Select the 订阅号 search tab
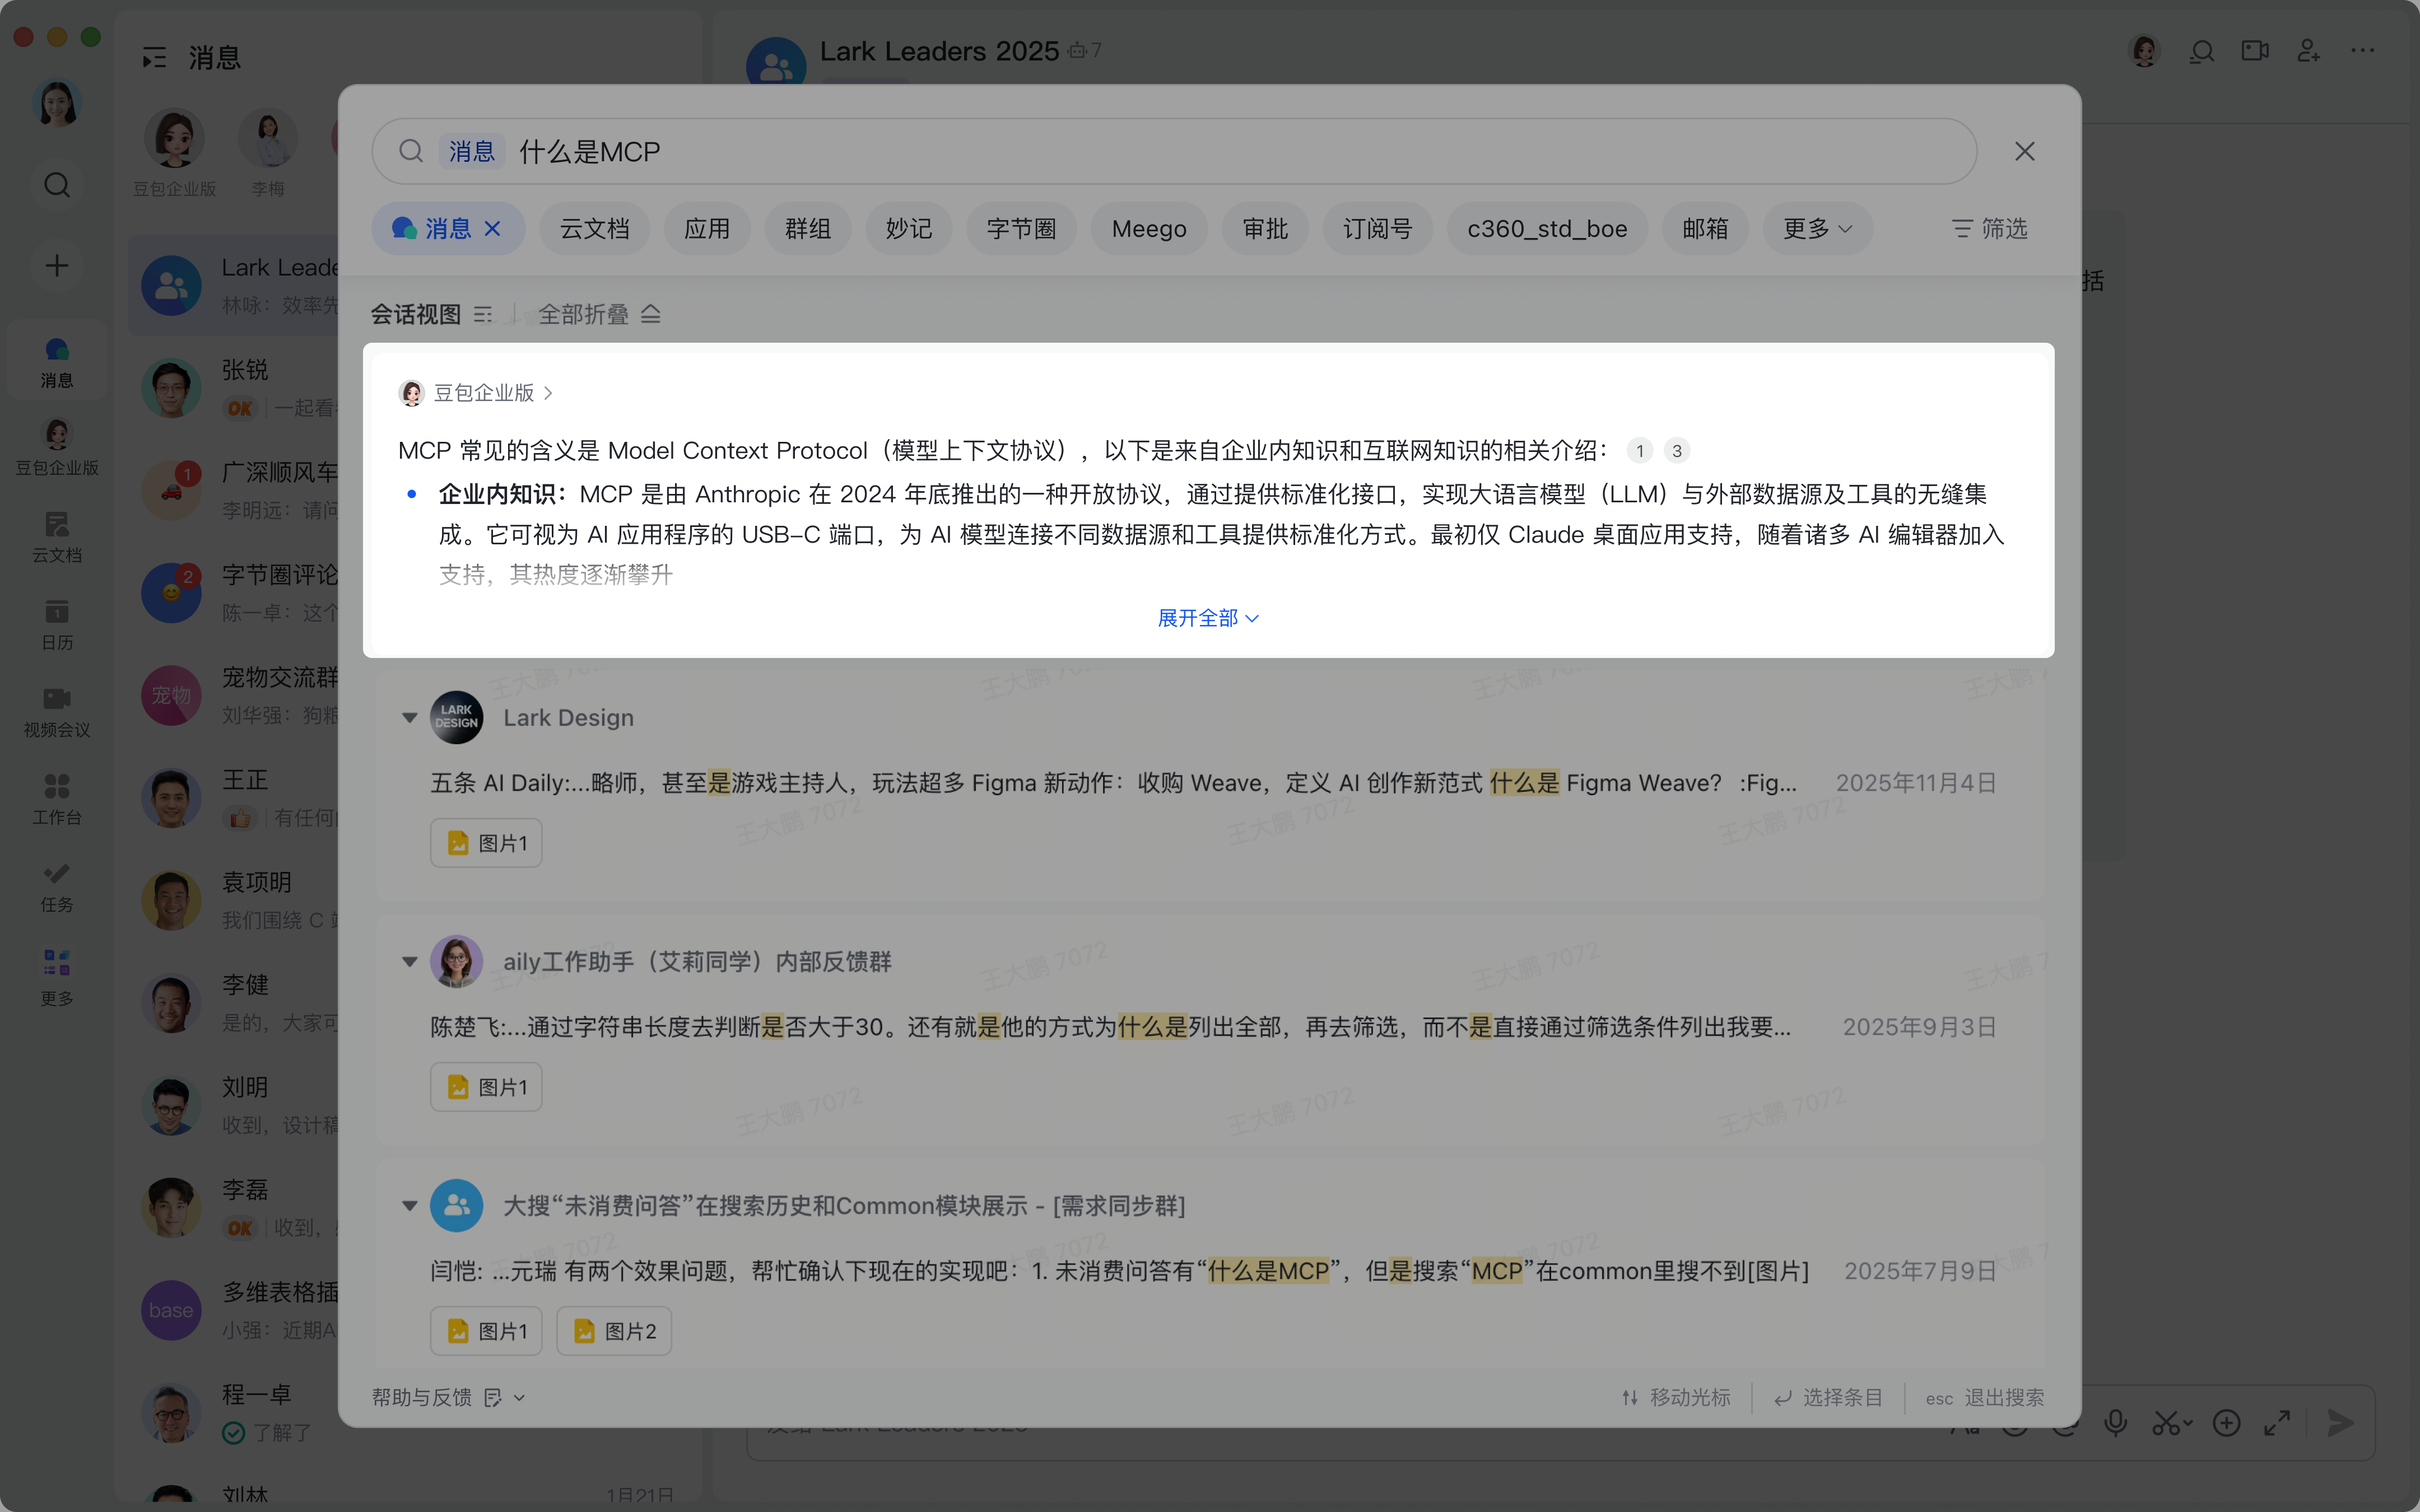This screenshot has height=1512, width=2420. coord(1377,229)
